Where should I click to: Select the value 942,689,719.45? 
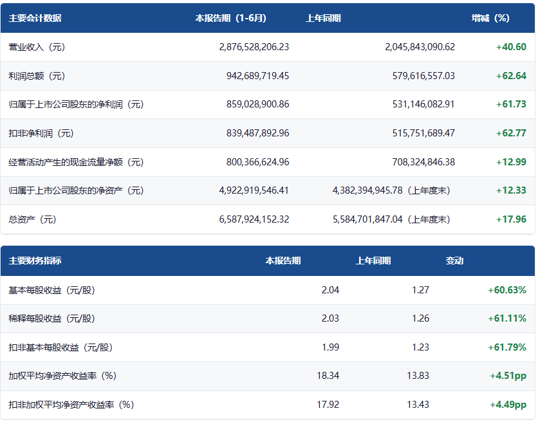pos(257,76)
